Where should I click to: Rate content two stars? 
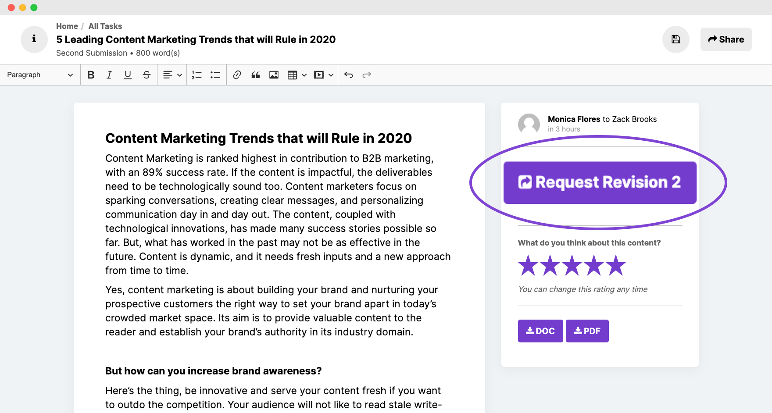tap(550, 266)
